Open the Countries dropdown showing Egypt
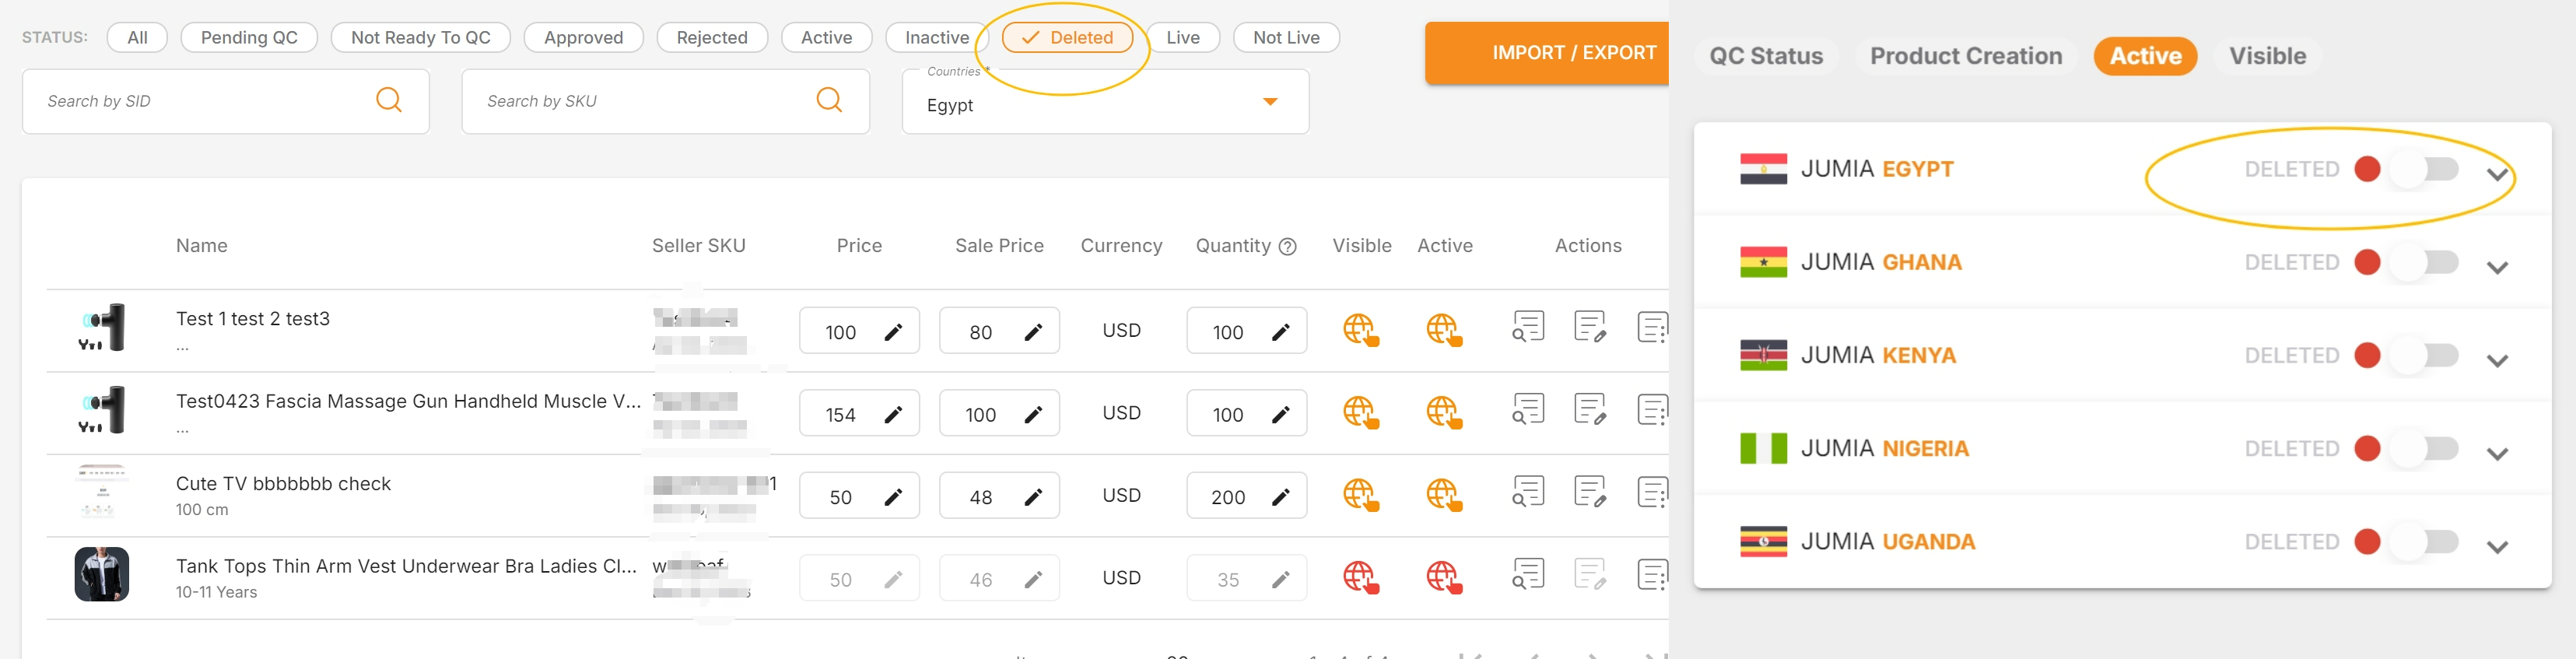Viewport: 2576px width, 659px height. 1269,102
